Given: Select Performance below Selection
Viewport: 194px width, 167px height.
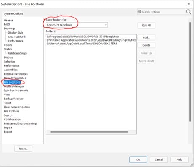Looking at the screenshot, I should [12, 66].
